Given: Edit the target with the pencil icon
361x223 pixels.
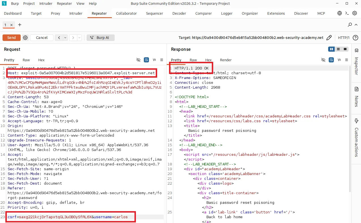Looking at the screenshot, I should pyautogui.click(x=329, y=38).
